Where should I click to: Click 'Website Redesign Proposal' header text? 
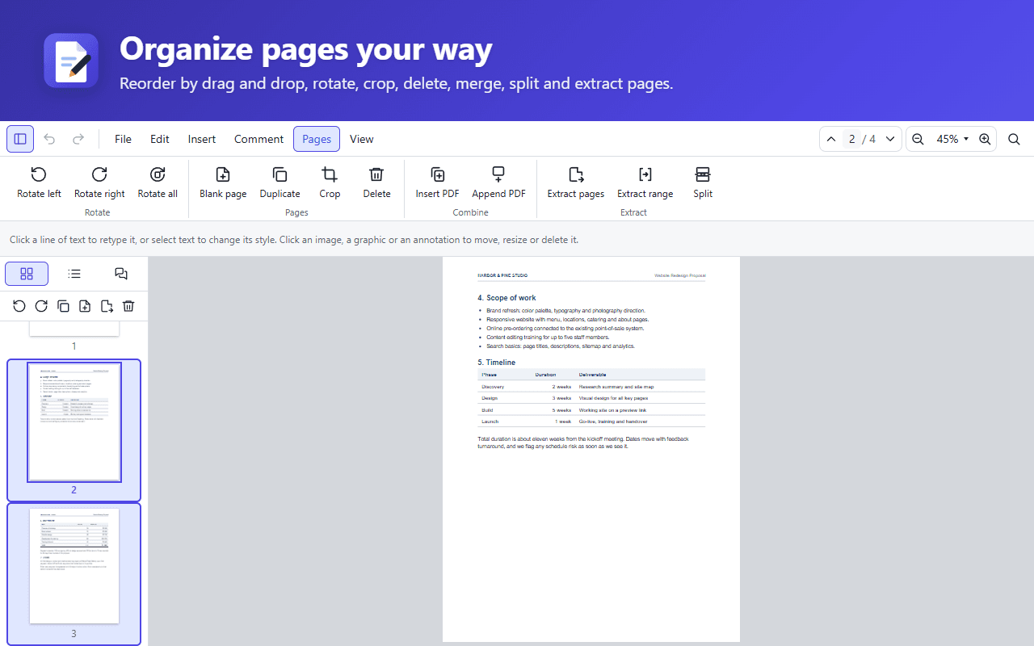pos(680,275)
